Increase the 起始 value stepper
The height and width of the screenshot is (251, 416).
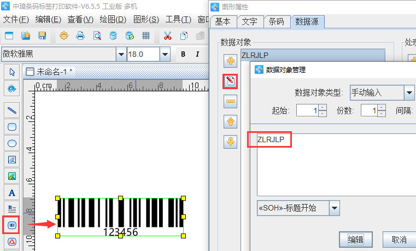coord(323,108)
